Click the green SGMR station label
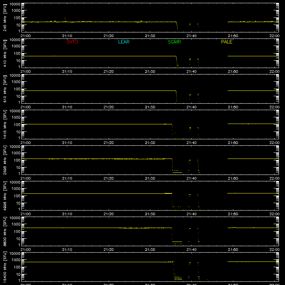This screenshot has height=285, width=285. 174,42
